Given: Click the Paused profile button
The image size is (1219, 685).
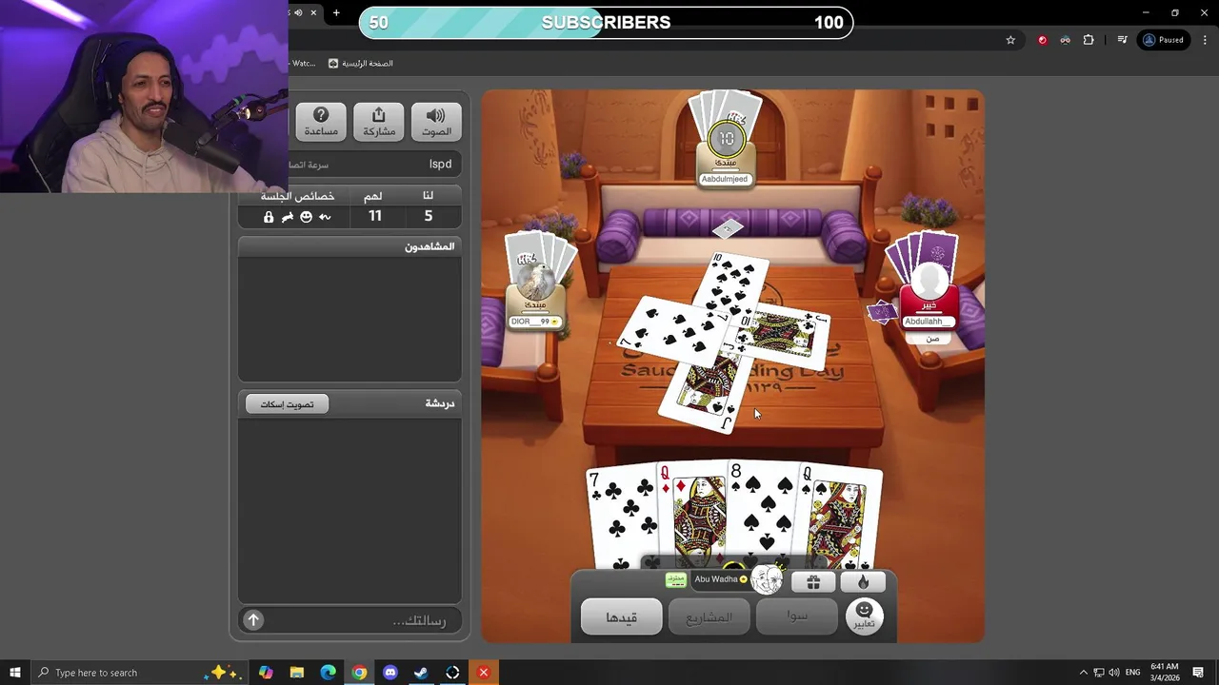Looking at the screenshot, I should point(1164,40).
